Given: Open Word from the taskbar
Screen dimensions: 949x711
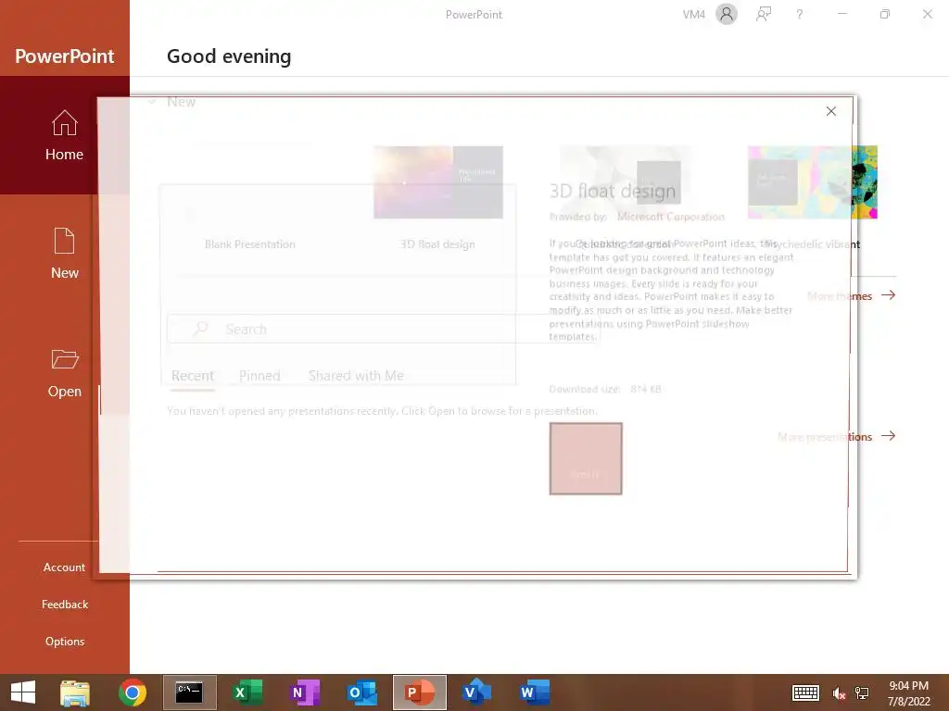Looking at the screenshot, I should point(535,692).
